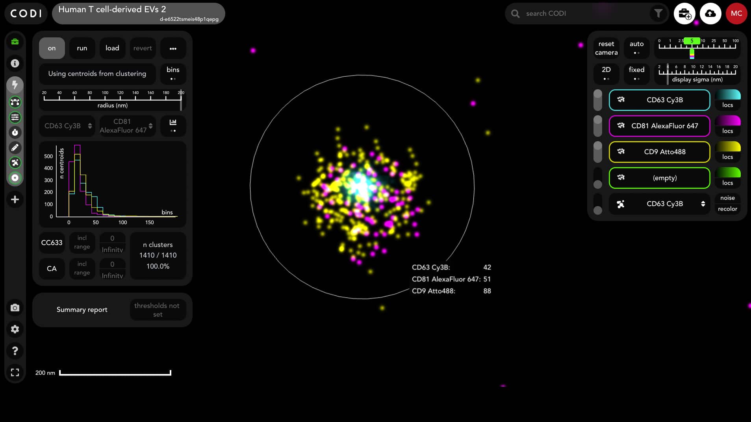Screen dimensions: 751x422
Task: Open the Summary report
Action: click(x=82, y=310)
